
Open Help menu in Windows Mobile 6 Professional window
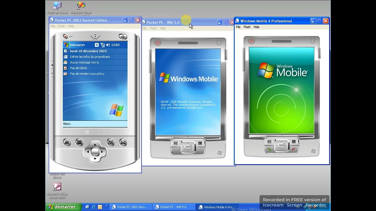pyautogui.click(x=256, y=27)
